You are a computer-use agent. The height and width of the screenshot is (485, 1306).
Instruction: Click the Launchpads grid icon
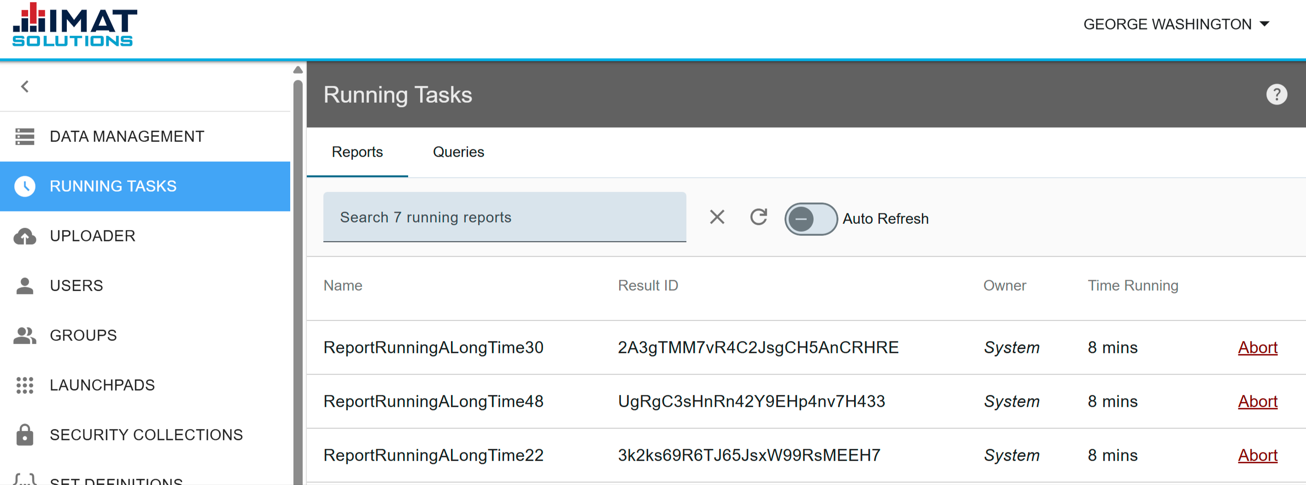(x=24, y=385)
